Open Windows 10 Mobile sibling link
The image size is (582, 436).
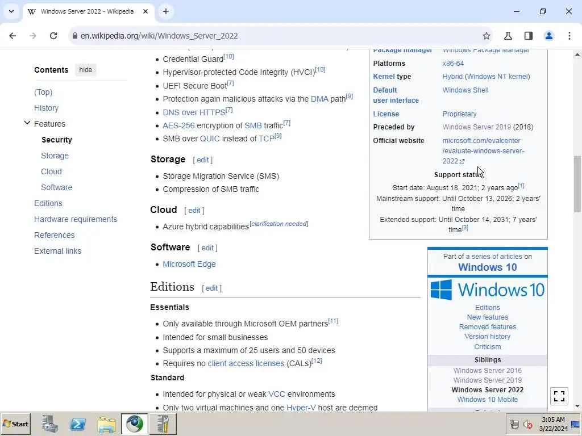point(487,400)
